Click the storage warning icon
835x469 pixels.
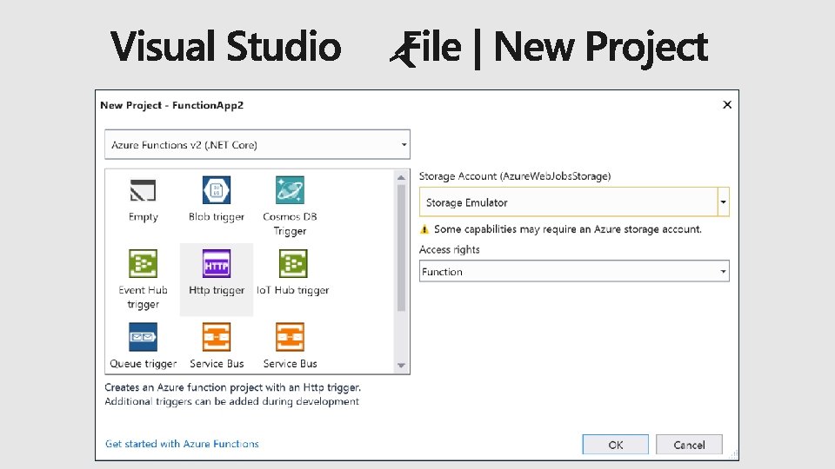(x=424, y=229)
